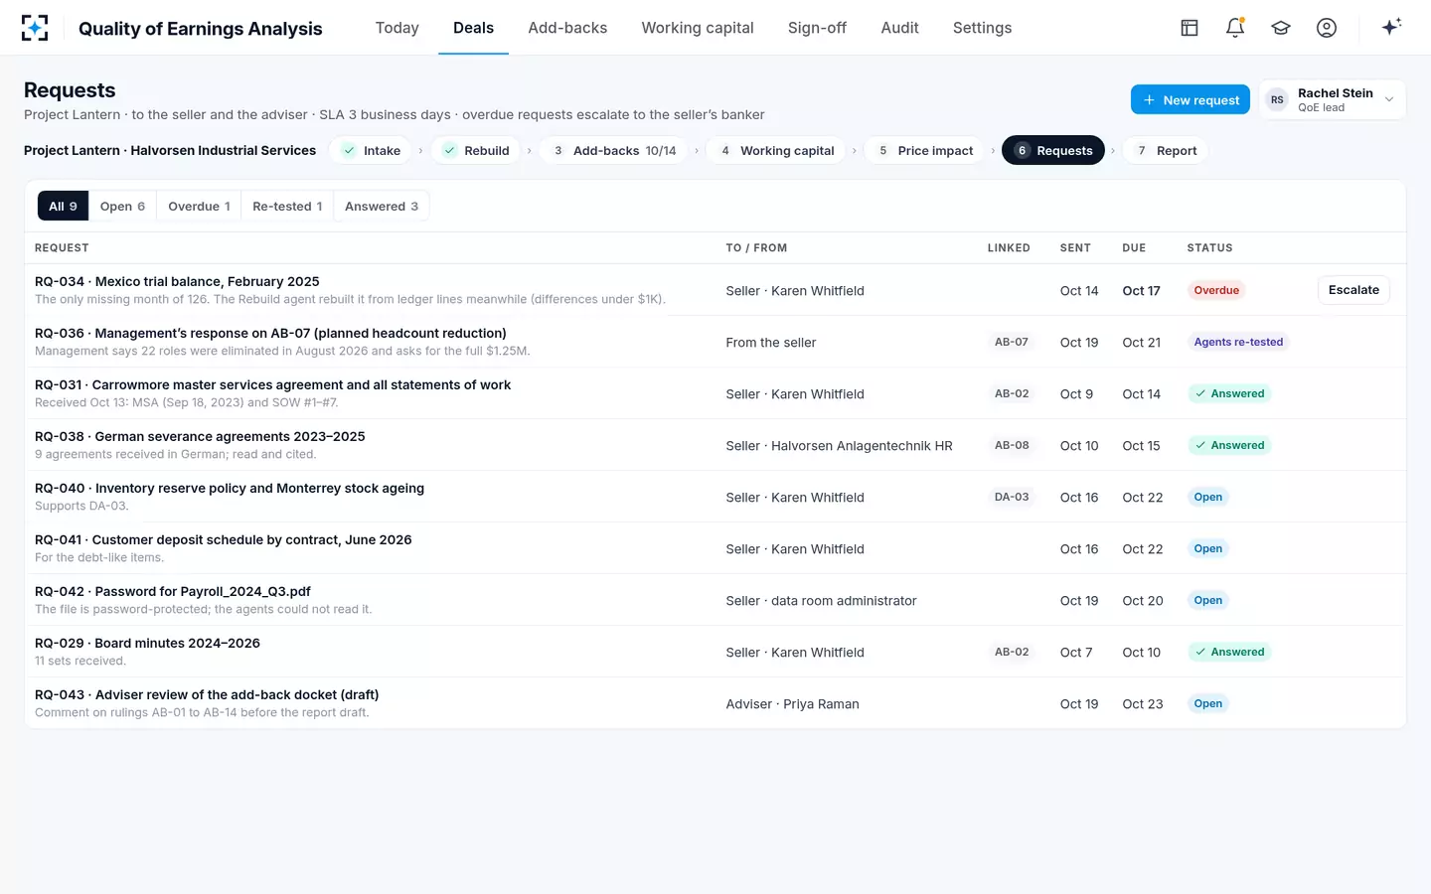Screen dimensions: 1431x894
Task: Open step 4 Working capital
Action: [x=776, y=150]
